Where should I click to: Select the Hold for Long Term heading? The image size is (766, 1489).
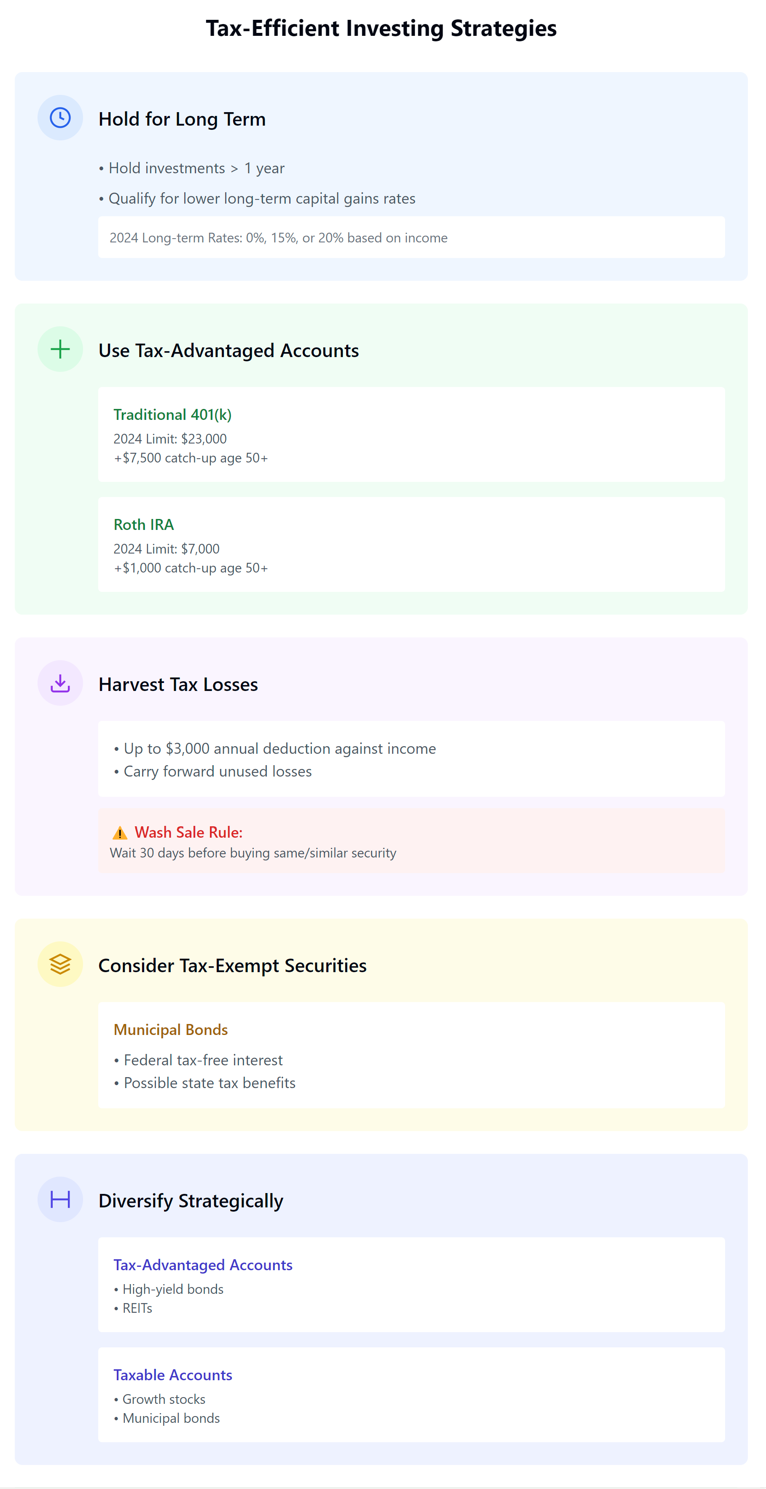point(182,119)
